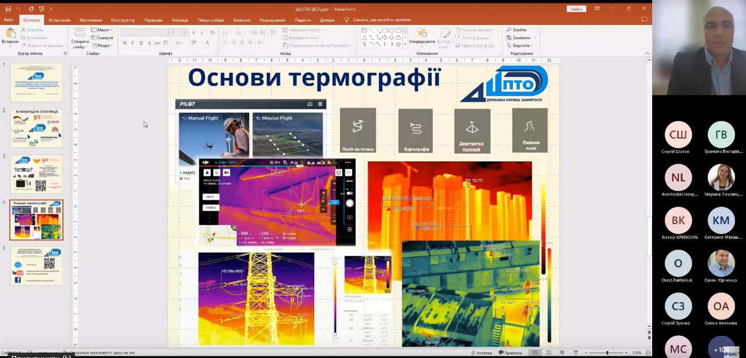746x358 pixels.
Task: Select slide 1 thumbnail
Action: point(36,83)
